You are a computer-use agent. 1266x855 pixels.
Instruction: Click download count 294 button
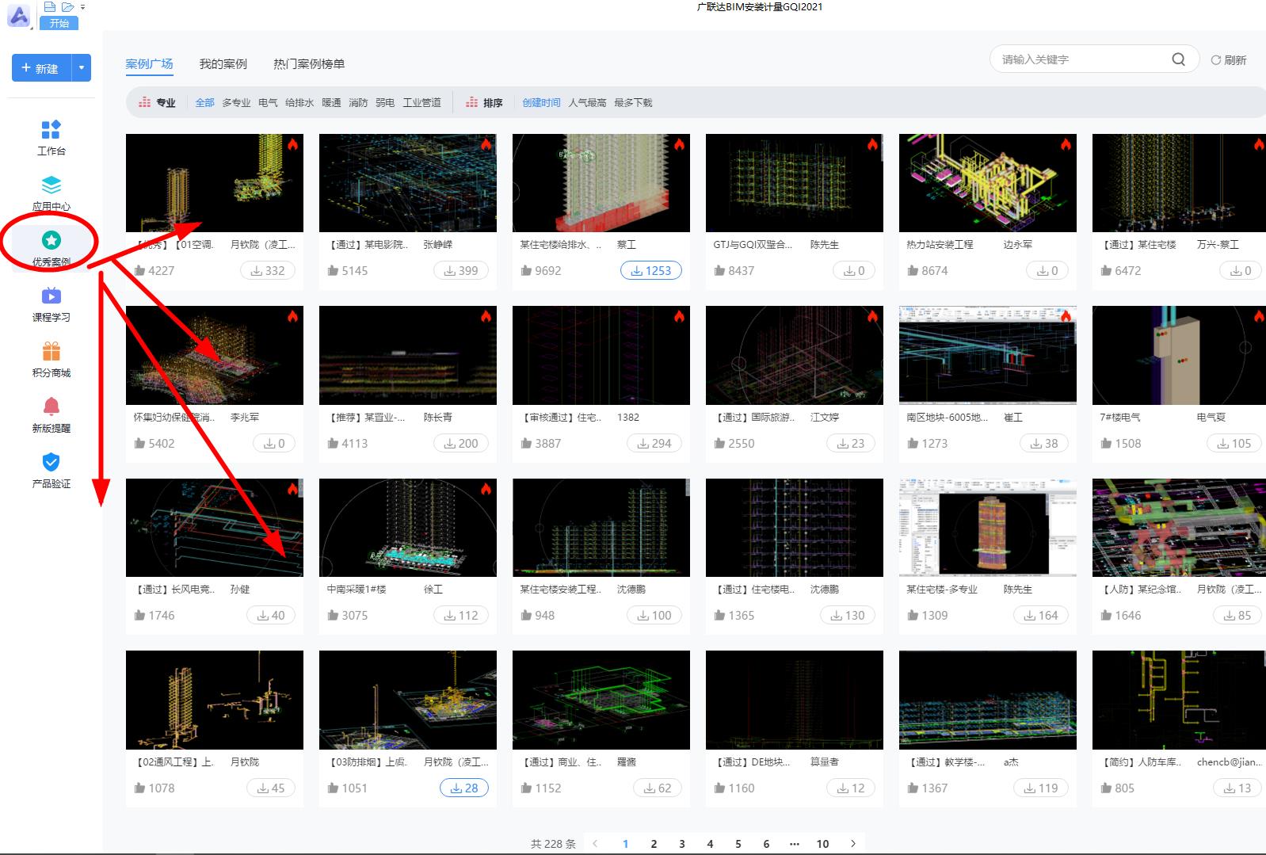654,444
